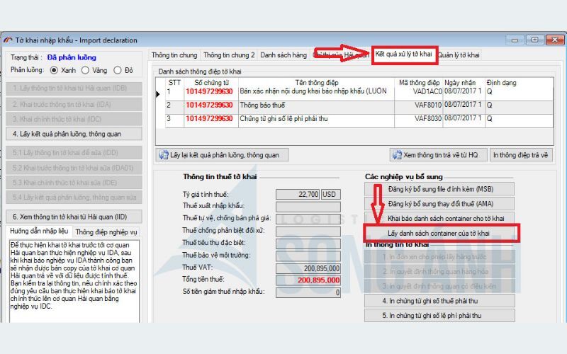The image size is (567, 354).
Task: Click the guidance text box in Hướng dẫn nhập liệu
Action: tap(74, 281)
